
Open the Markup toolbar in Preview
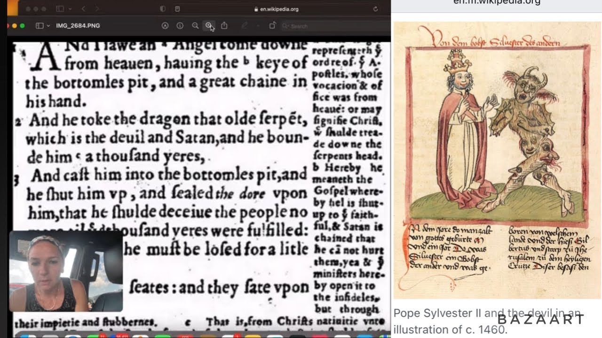click(165, 26)
